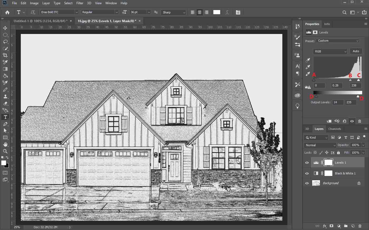Reset Levels adjustment to defaults
Image resolution: width=369 pixels, height=230 pixels.
(x=344, y=121)
